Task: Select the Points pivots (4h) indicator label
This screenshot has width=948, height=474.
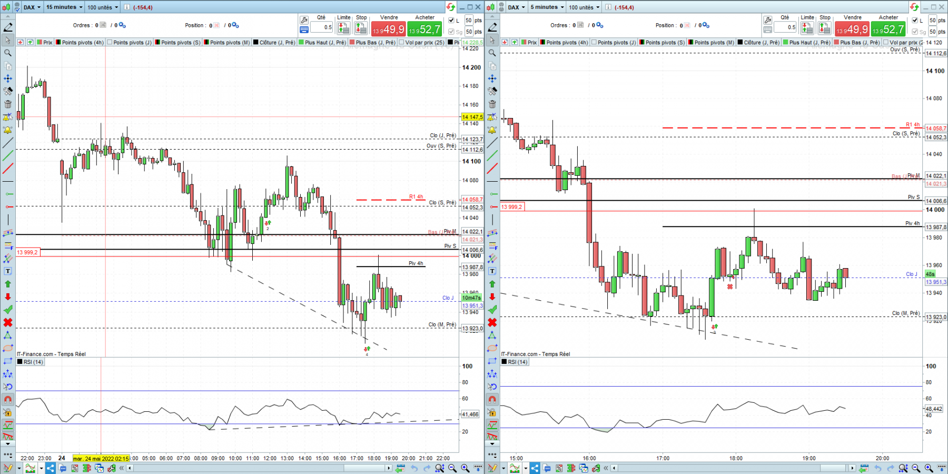Action: point(83,43)
